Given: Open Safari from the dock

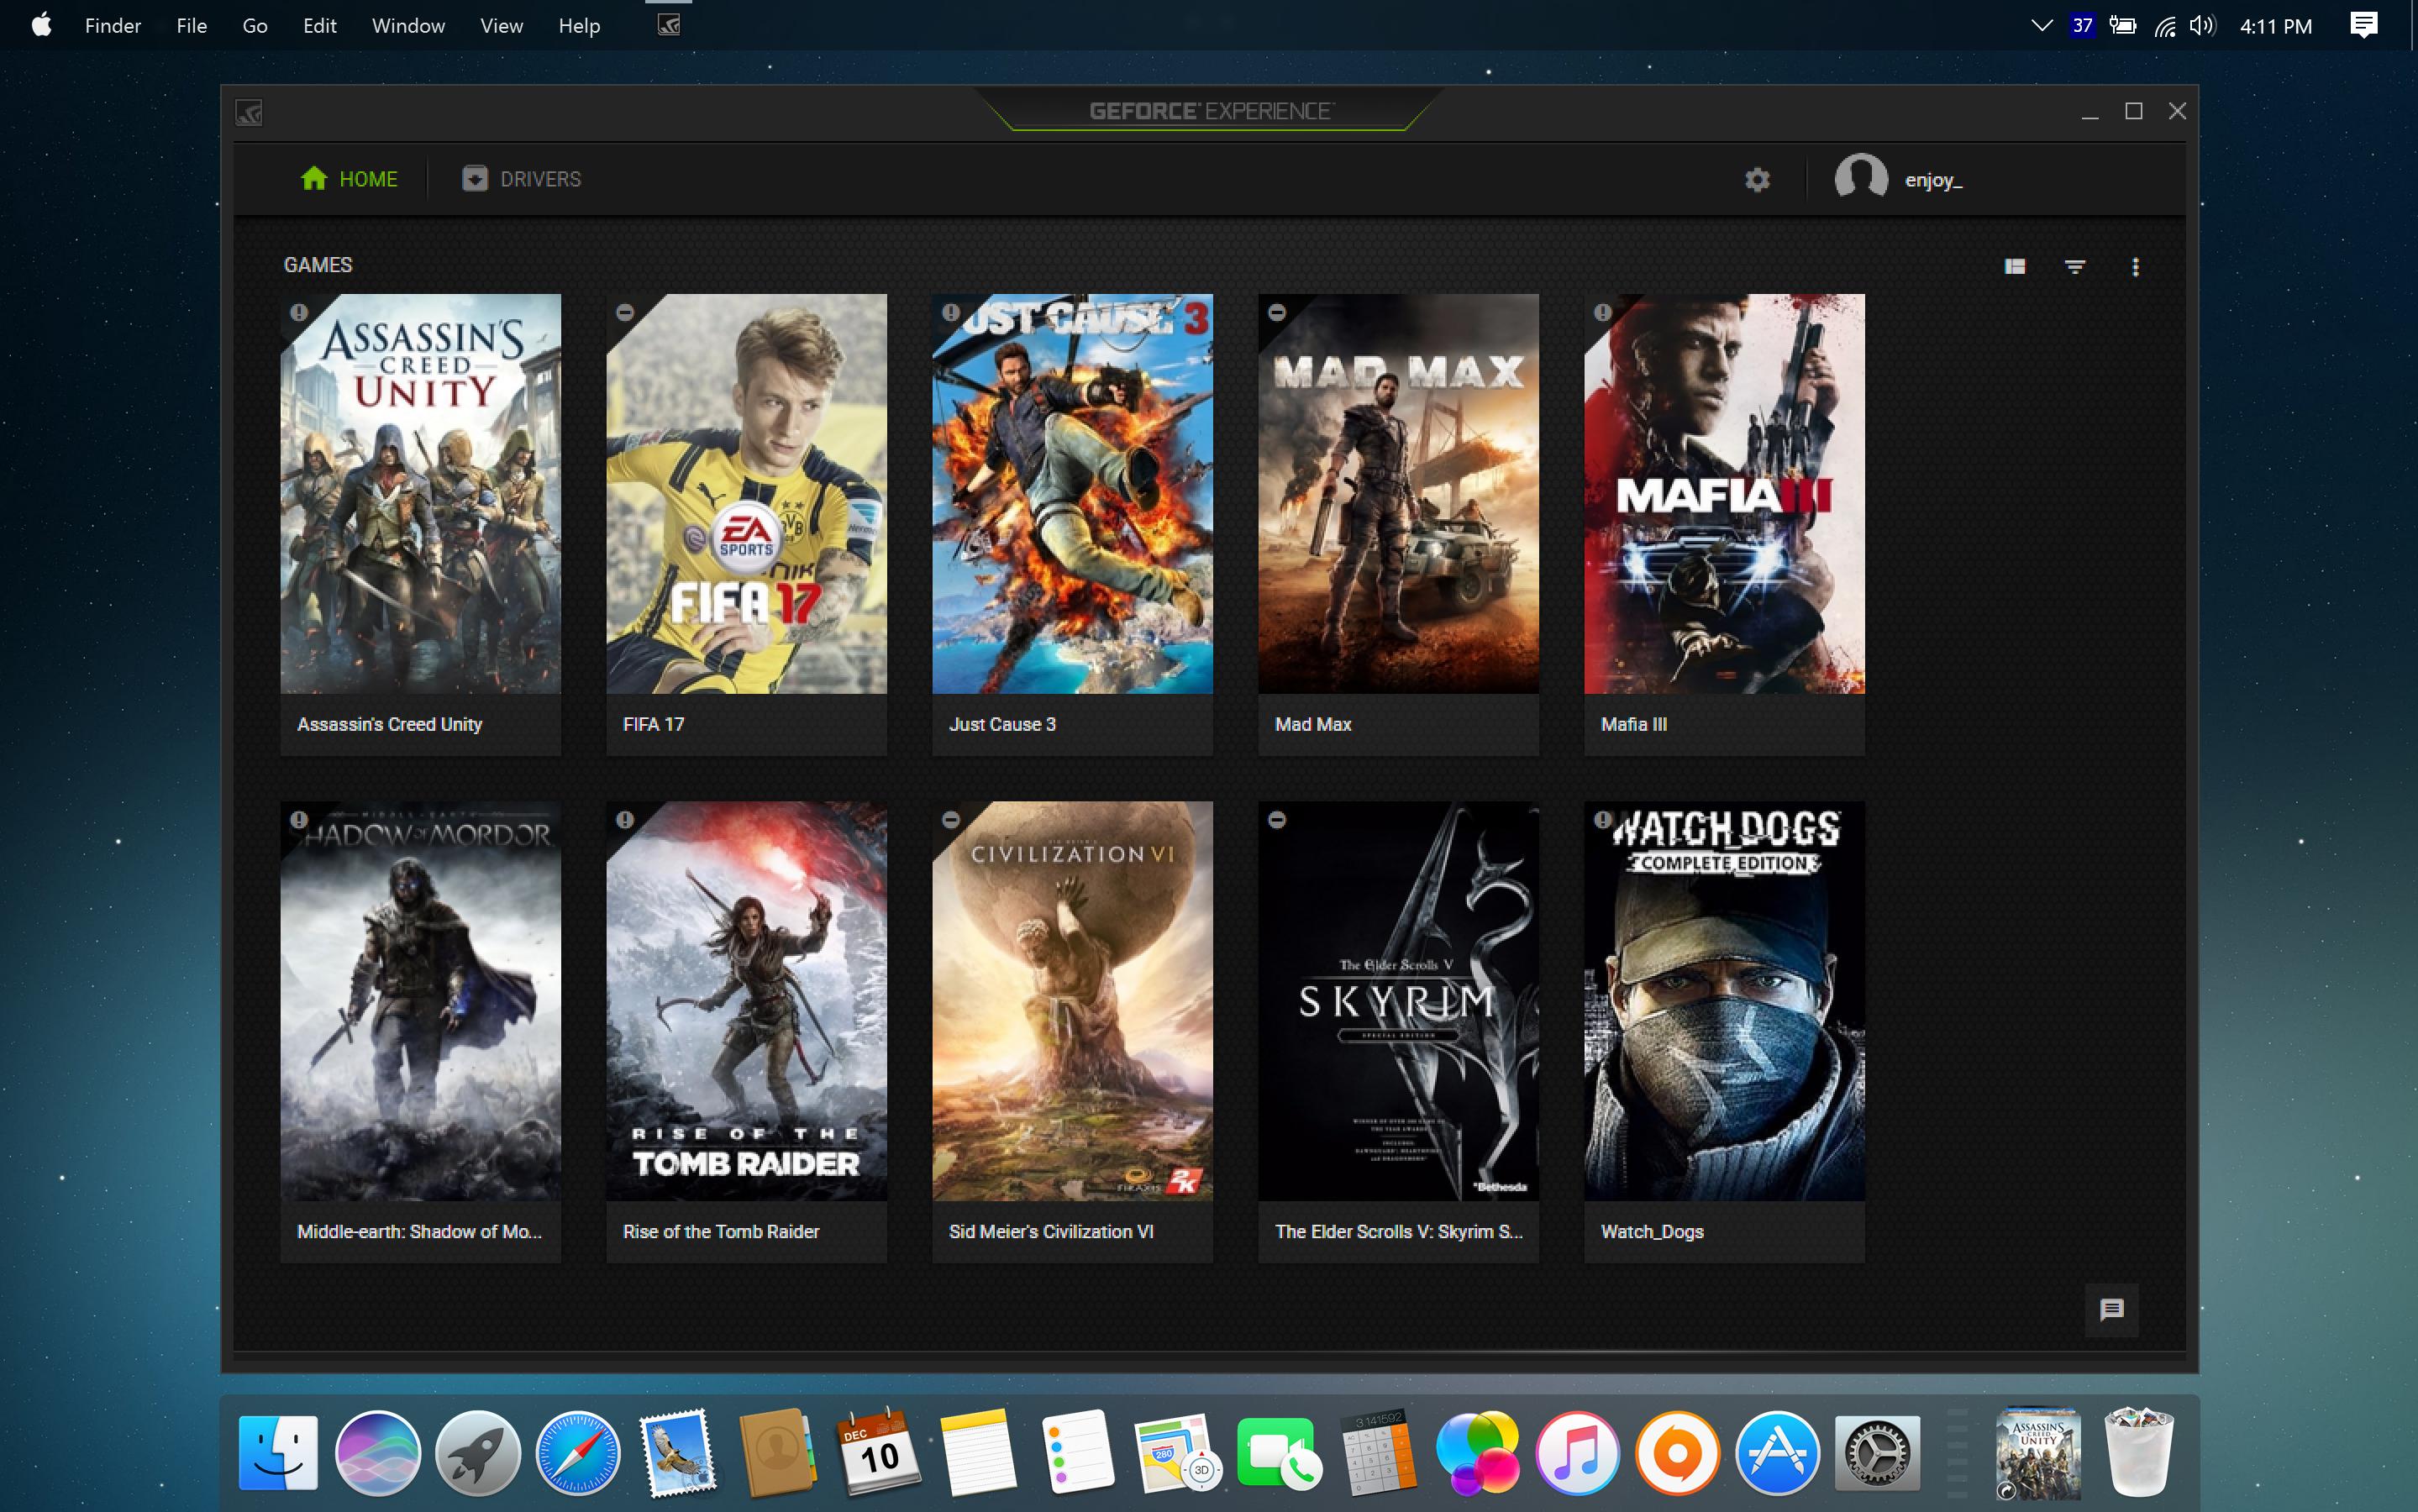Looking at the screenshot, I should click(x=578, y=1453).
